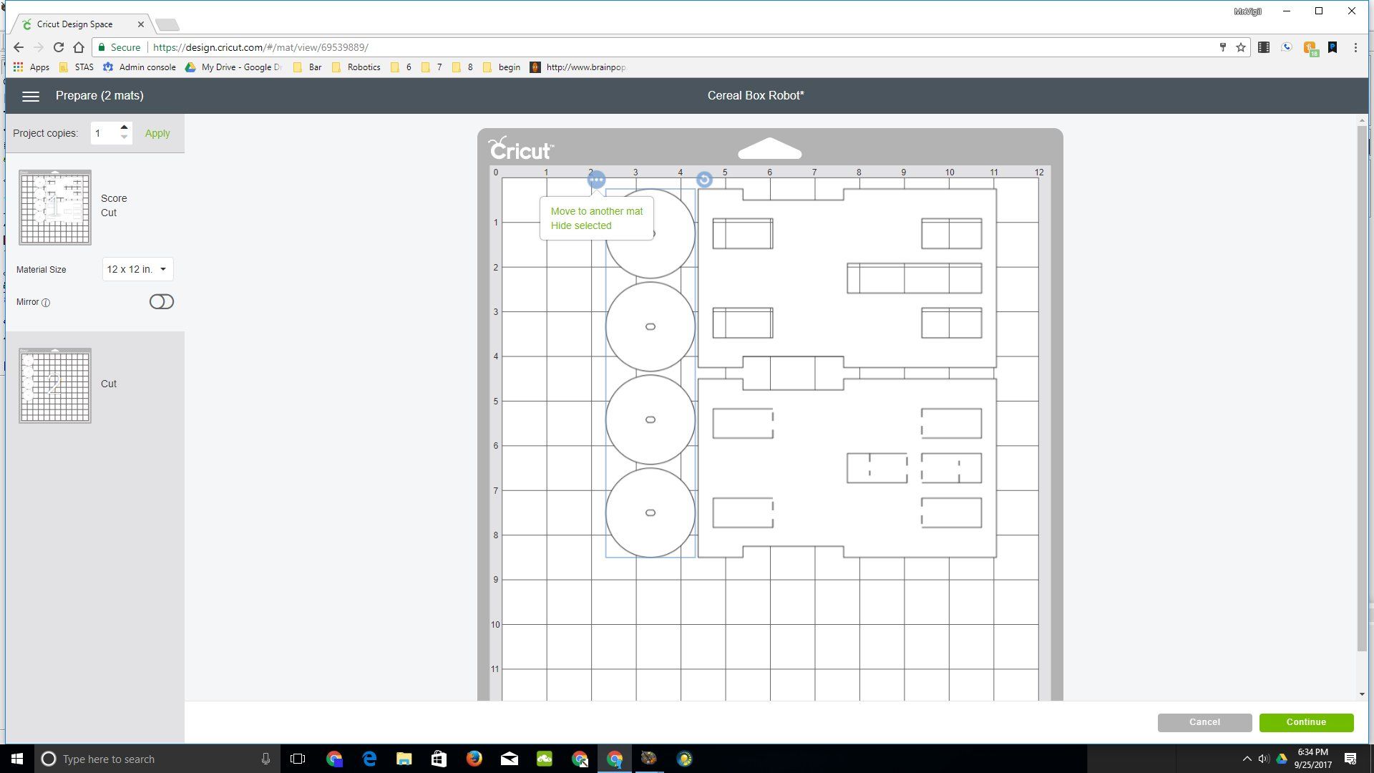Viewport: 1374px width, 773px height.
Task: Open the Material Size dropdown
Action: pos(137,269)
